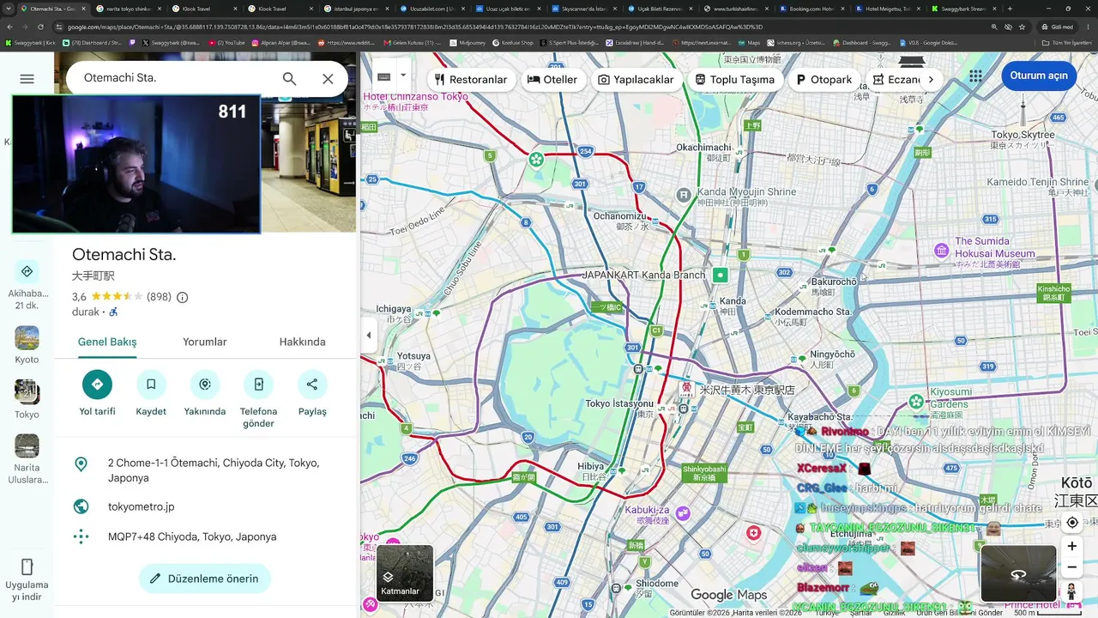The image size is (1098, 618).
Task: Zoom out on the map
Action: coord(1071,567)
